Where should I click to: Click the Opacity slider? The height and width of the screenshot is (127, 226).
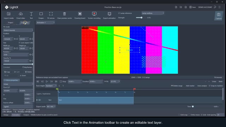18,64
